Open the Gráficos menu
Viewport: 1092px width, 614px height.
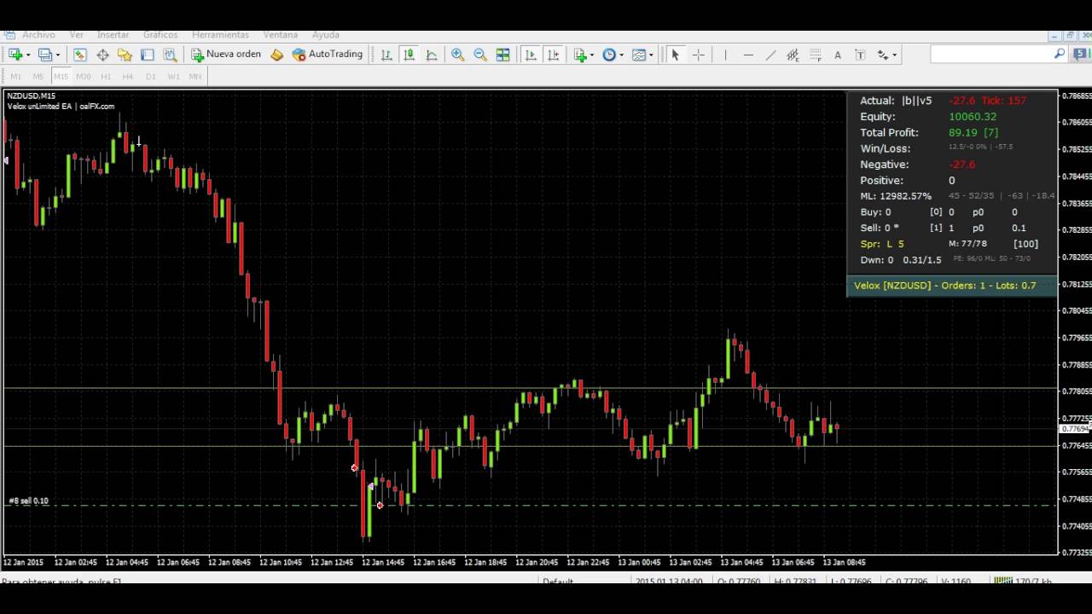160,35
